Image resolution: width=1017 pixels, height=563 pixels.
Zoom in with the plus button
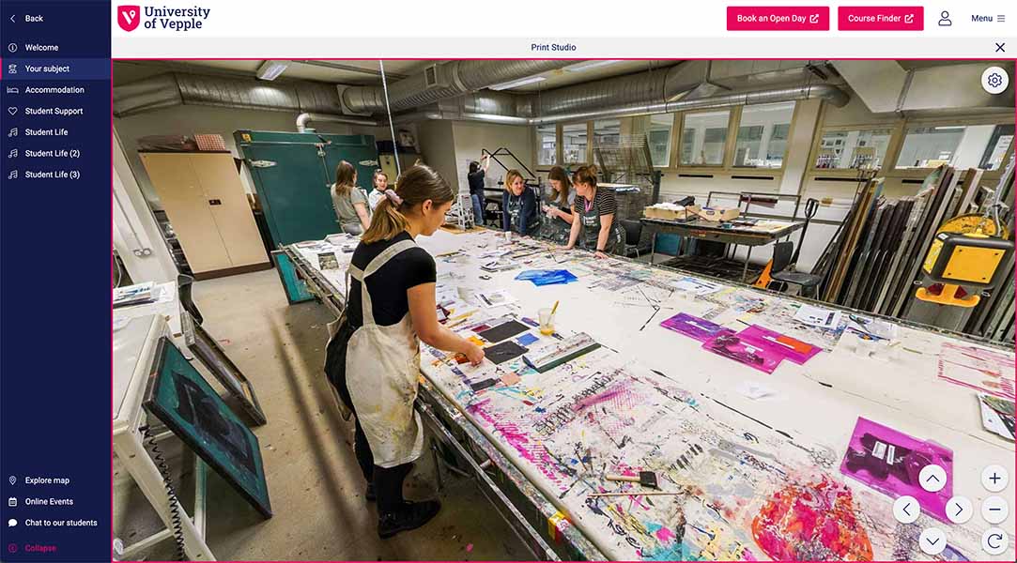pos(994,479)
